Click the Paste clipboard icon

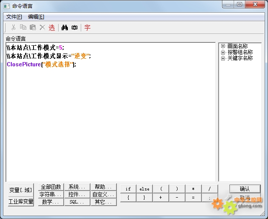pos(33,28)
